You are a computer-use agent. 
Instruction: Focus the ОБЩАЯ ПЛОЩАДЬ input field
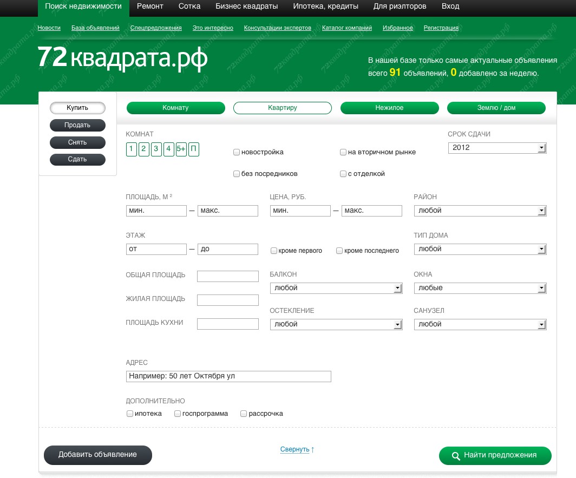pyautogui.click(x=228, y=276)
